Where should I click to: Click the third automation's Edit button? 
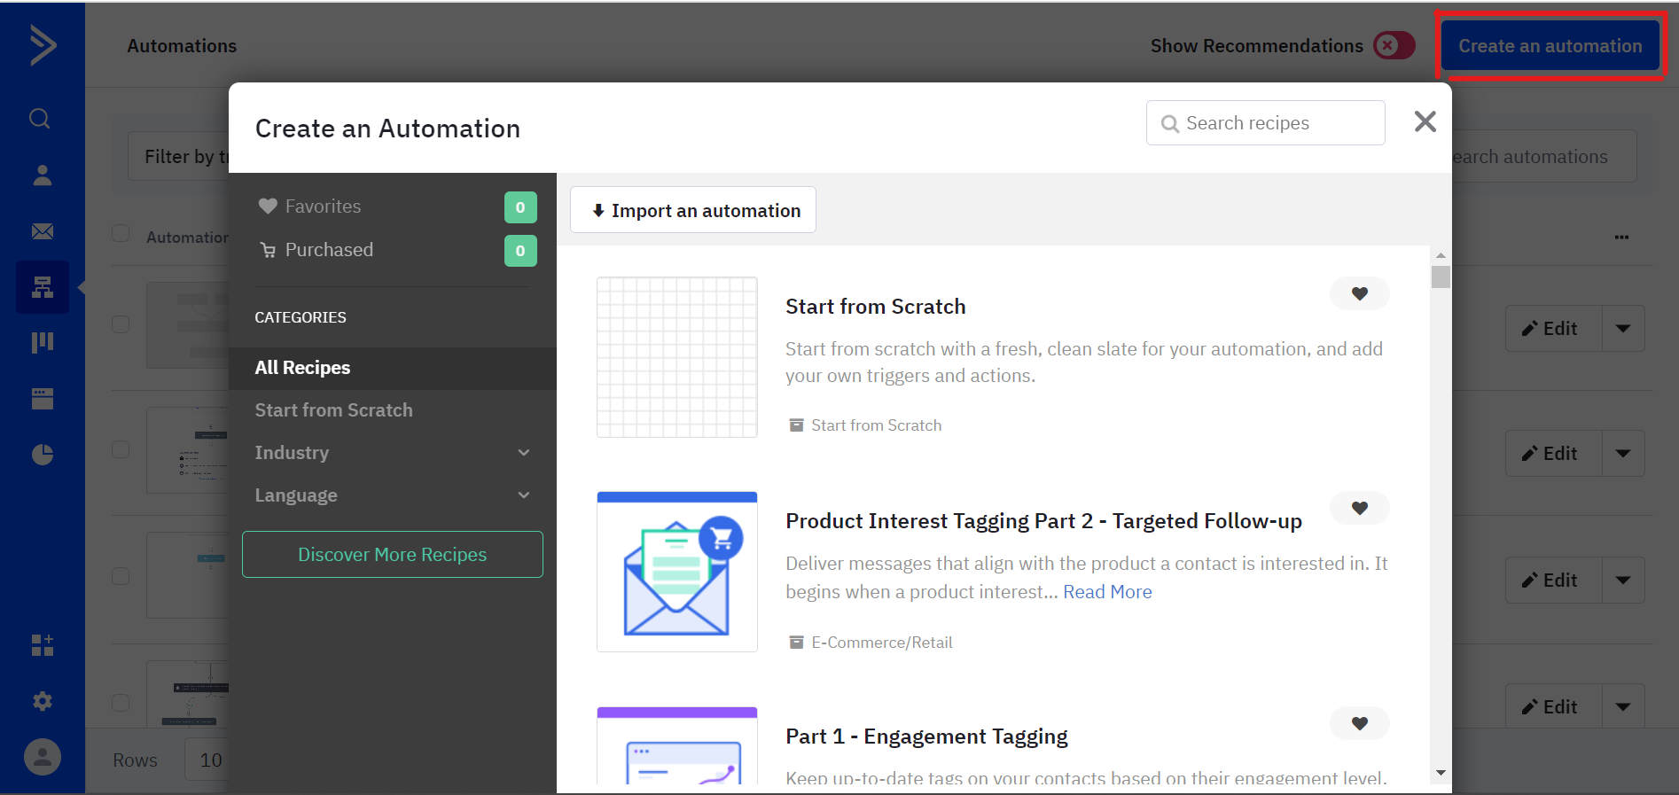pyautogui.click(x=1554, y=581)
